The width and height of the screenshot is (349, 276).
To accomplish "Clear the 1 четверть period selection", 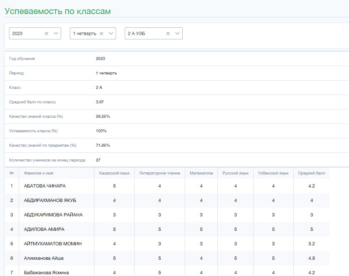I will point(101,34).
